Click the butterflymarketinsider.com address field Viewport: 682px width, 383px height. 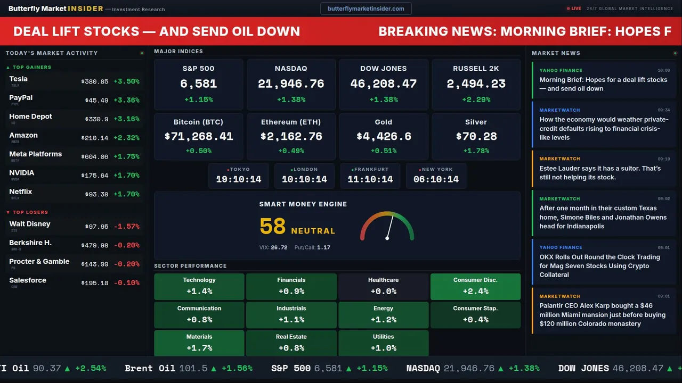[366, 9]
